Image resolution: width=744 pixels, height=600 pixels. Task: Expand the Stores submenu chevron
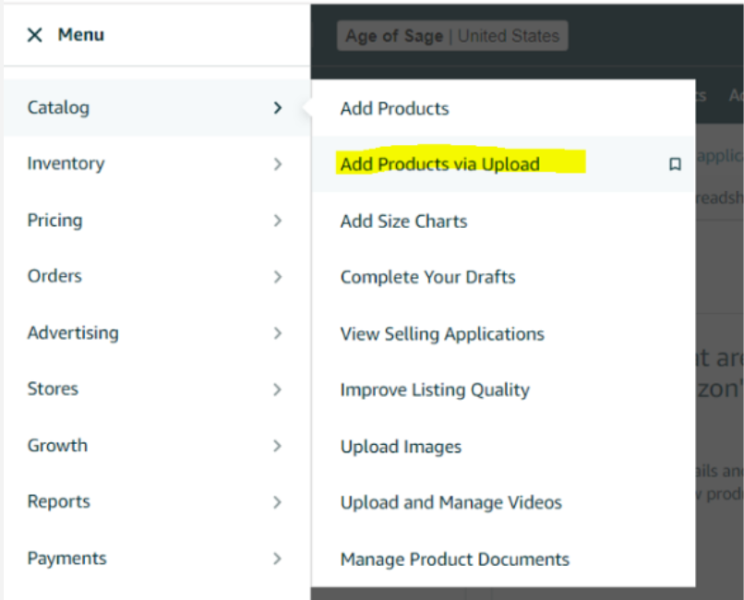coord(277,390)
